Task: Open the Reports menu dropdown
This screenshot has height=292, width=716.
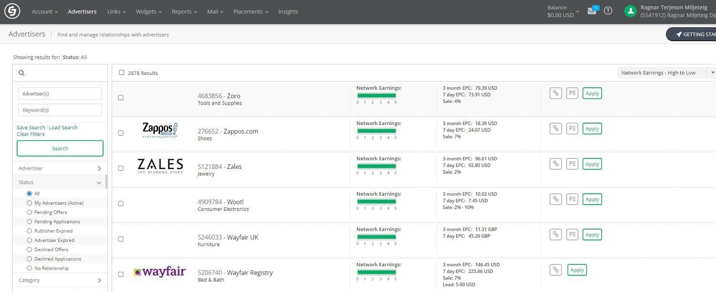Action: point(185,11)
